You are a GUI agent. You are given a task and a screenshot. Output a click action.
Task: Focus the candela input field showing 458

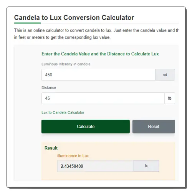pyautogui.click(x=98, y=75)
